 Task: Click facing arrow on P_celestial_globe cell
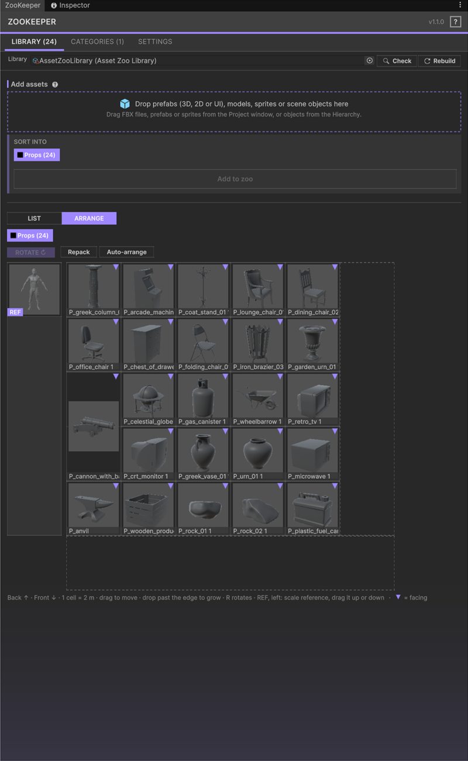click(171, 376)
